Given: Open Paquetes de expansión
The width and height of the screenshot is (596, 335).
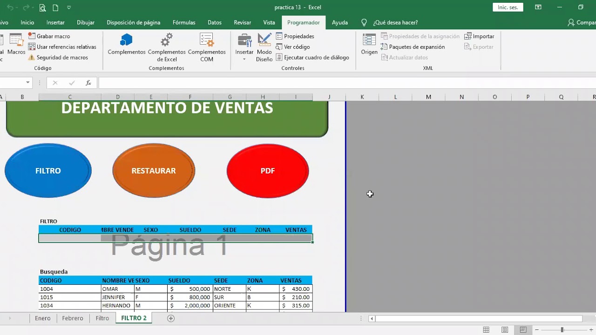Looking at the screenshot, I should click(x=413, y=47).
